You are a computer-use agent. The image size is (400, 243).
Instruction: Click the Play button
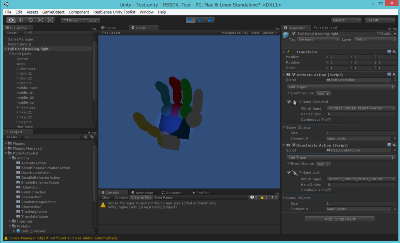click(190, 20)
